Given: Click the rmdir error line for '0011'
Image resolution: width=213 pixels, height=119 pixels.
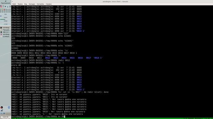Looking at the screenshot, I should click(39, 97).
